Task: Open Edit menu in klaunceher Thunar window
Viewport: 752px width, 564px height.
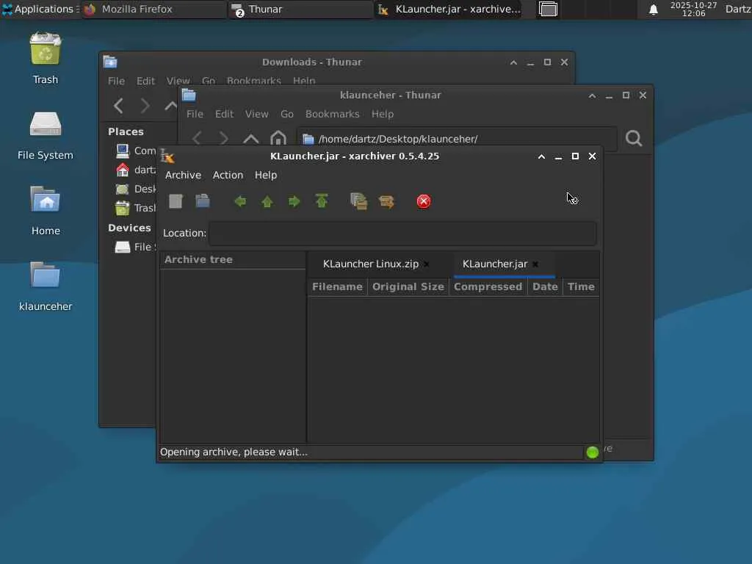Action: pos(224,114)
